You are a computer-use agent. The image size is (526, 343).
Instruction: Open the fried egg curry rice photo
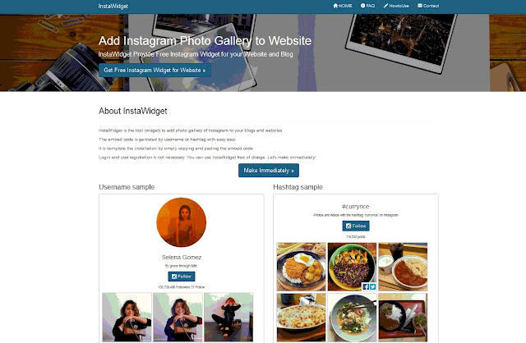click(302, 267)
